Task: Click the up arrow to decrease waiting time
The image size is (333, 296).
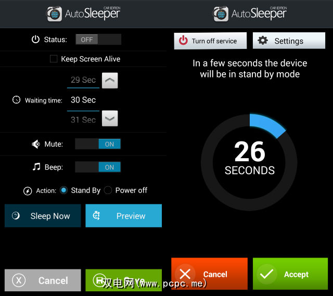Action: point(110,81)
